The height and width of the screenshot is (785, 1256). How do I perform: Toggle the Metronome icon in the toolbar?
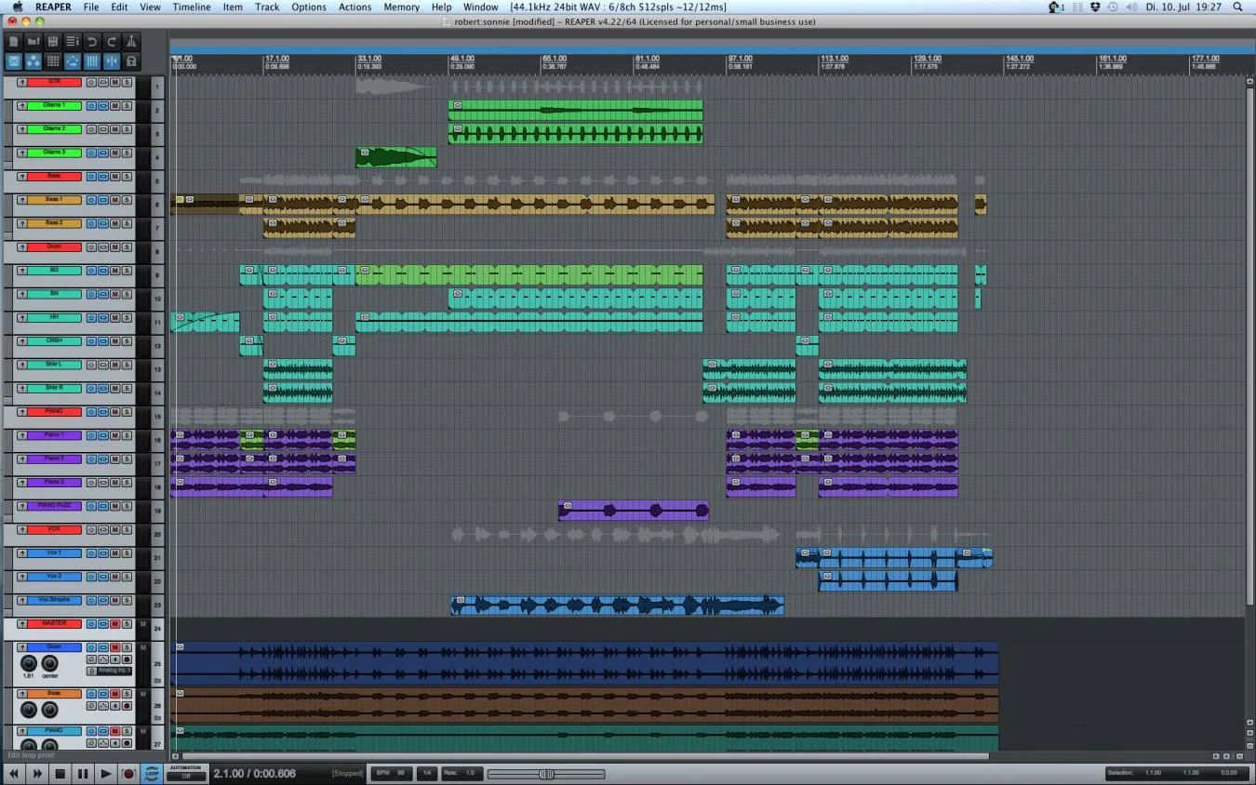(x=131, y=41)
